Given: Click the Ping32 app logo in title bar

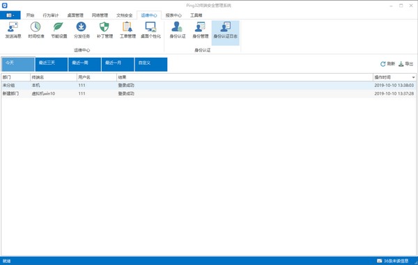Looking at the screenshot, I should coord(5,6).
